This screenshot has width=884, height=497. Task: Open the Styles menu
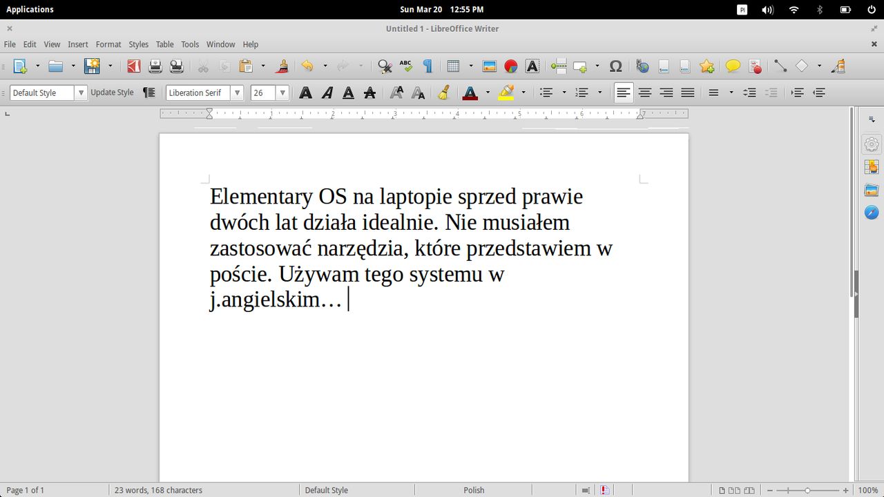coord(139,44)
